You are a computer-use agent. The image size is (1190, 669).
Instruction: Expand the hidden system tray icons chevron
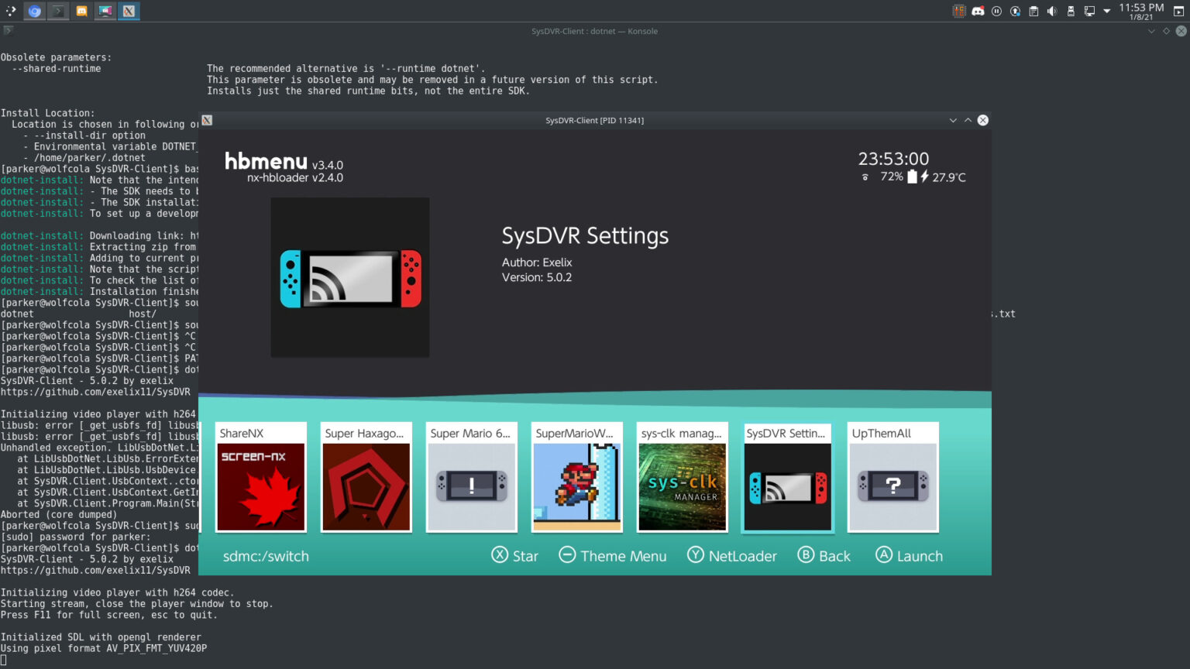(x=1107, y=11)
